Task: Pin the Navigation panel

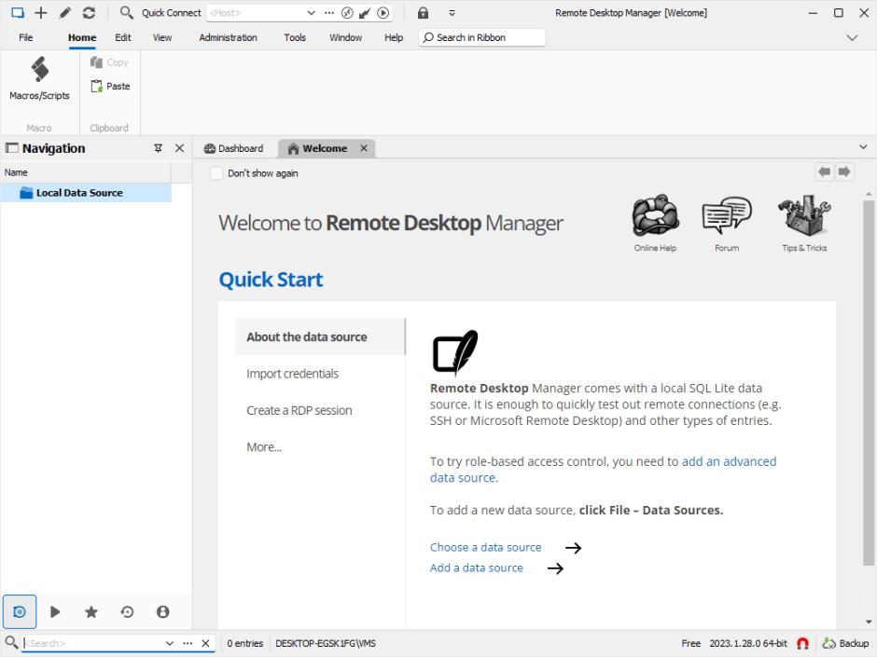Action: click(x=159, y=148)
